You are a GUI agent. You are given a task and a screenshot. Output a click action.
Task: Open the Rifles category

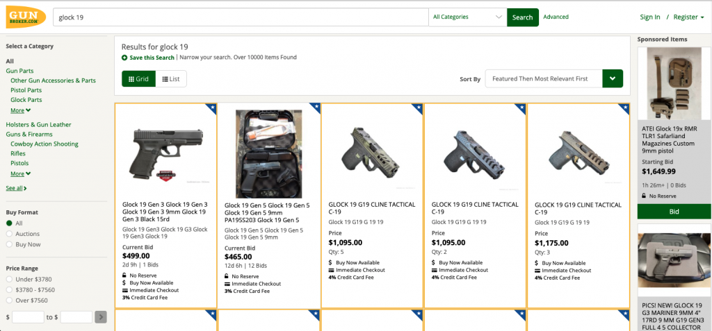click(18, 153)
